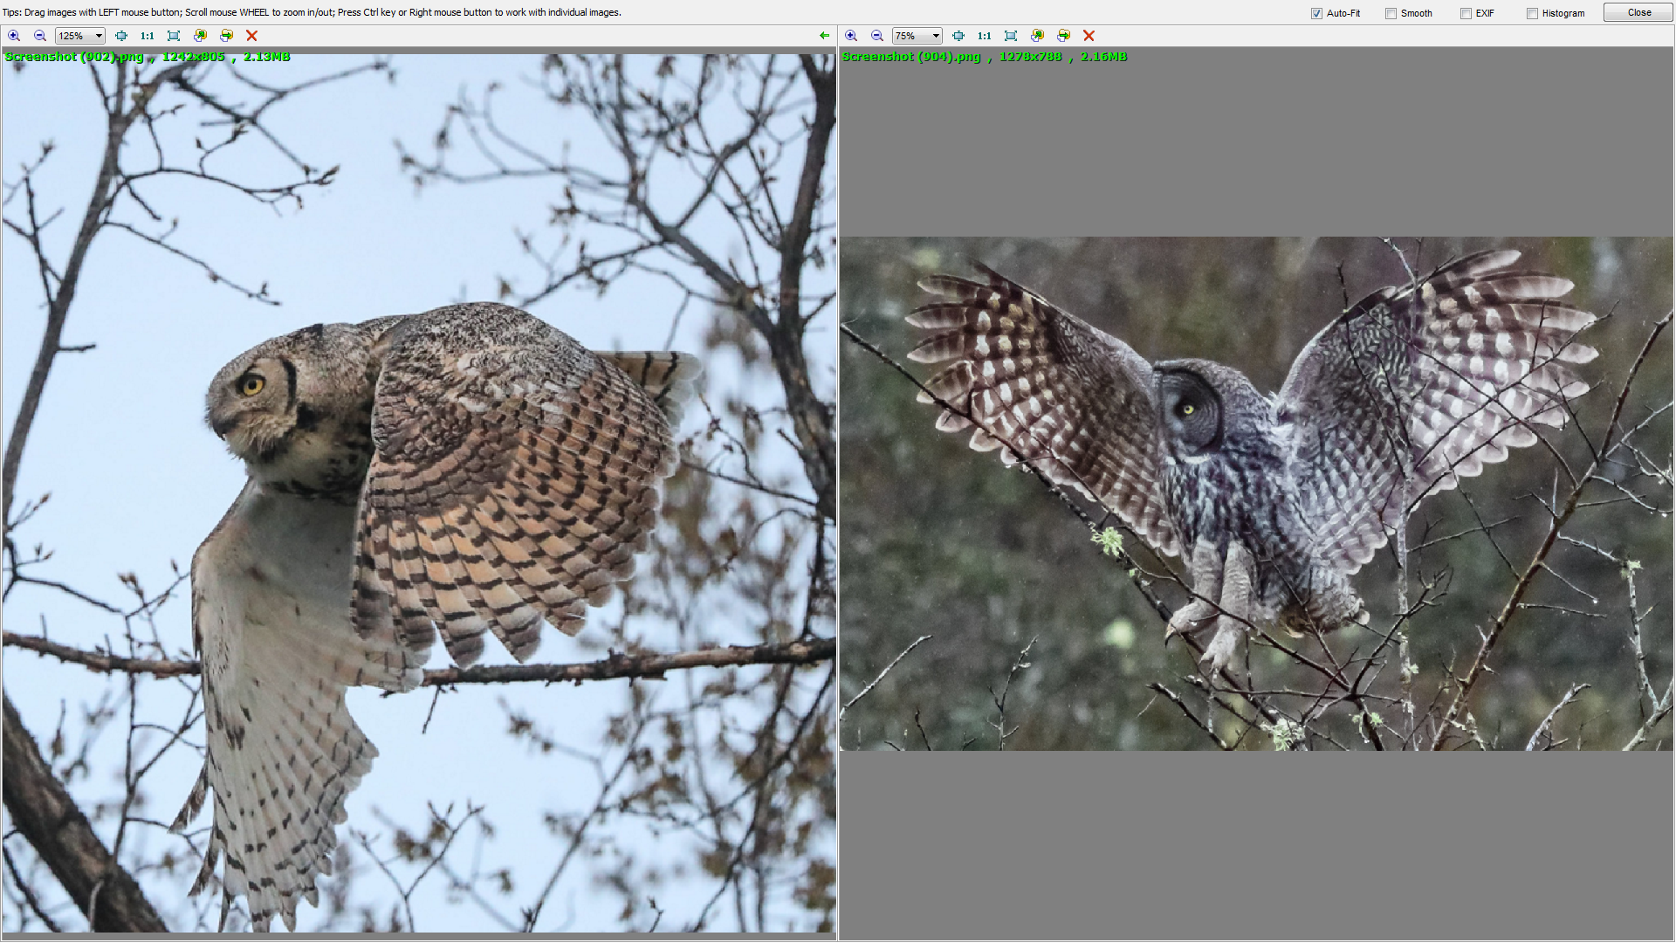Move left image to folder

click(226, 36)
